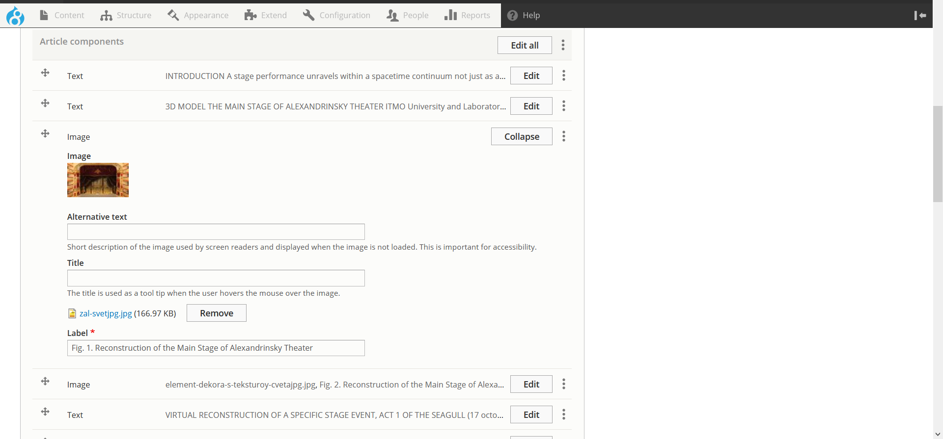Image resolution: width=943 pixels, height=439 pixels.
Task: Click move handle of VIRTUAL RECONSTRUCTION row
Action: pyautogui.click(x=45, y=412)
